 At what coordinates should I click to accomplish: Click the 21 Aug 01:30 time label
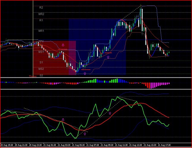[50, 145]
